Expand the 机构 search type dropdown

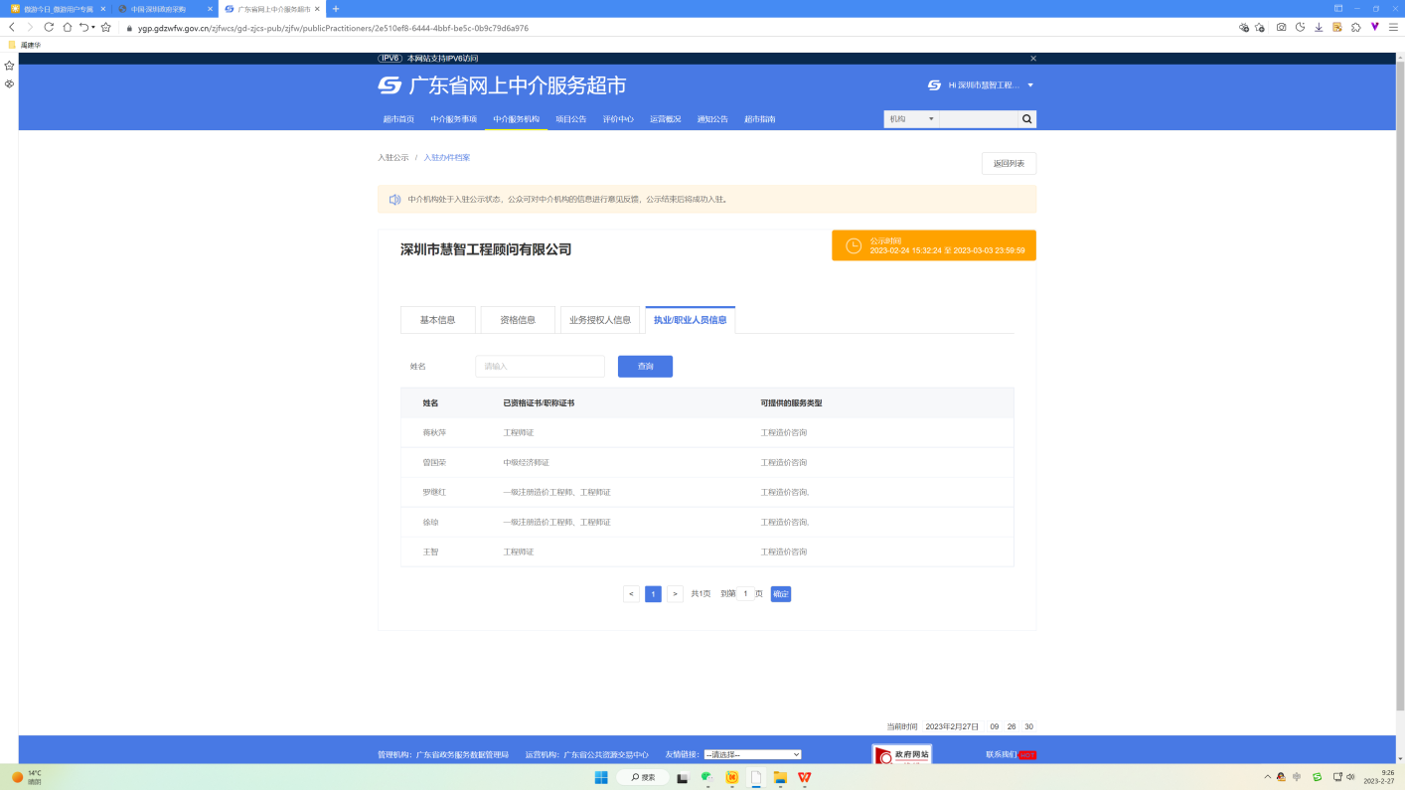pyautogui.click(x=911, y=119)
